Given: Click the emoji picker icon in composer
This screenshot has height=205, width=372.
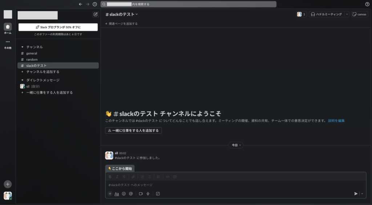Looking at the screenshot, I should click(124, 194).
